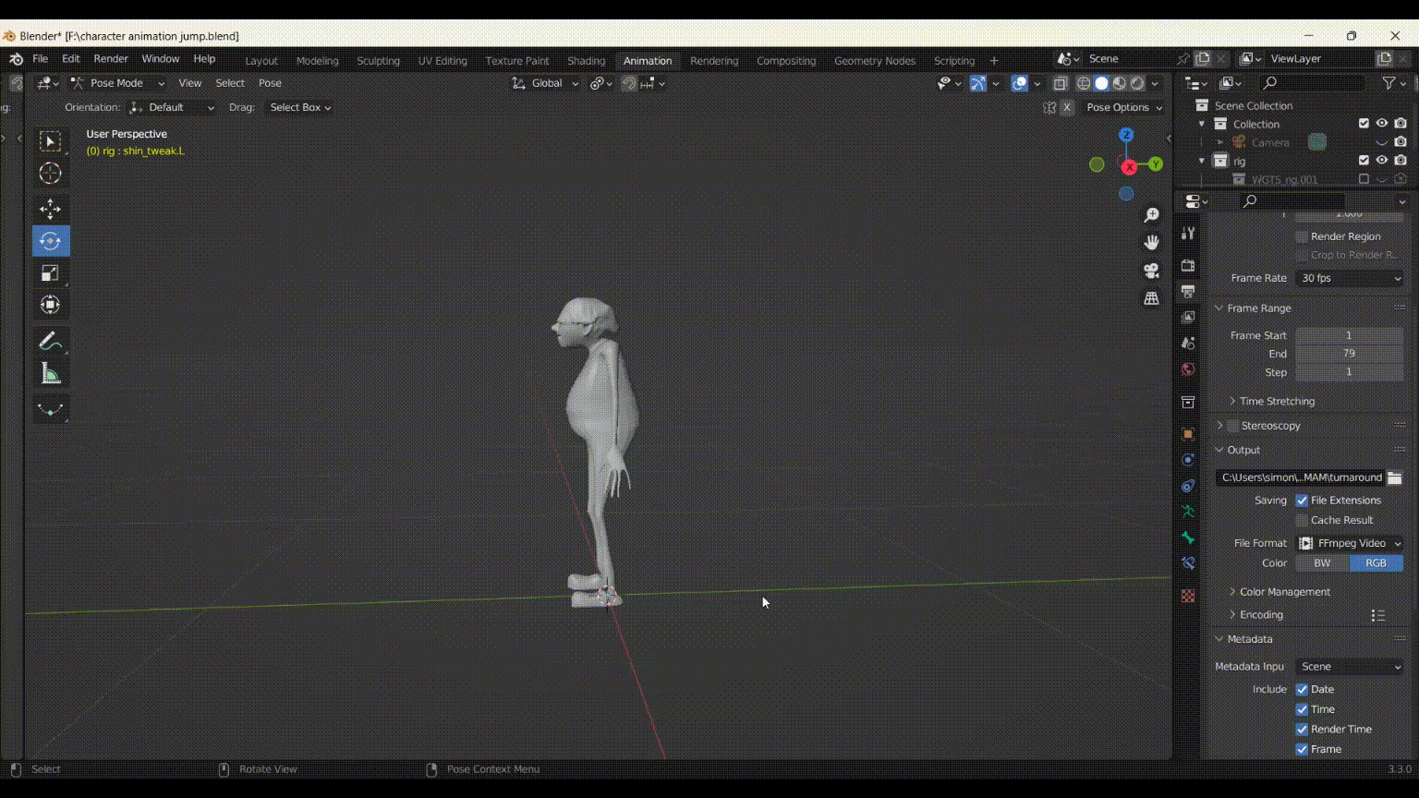
Task: Uncheck the File Extensions checkbox
Action: click(x=1302, y=501)
